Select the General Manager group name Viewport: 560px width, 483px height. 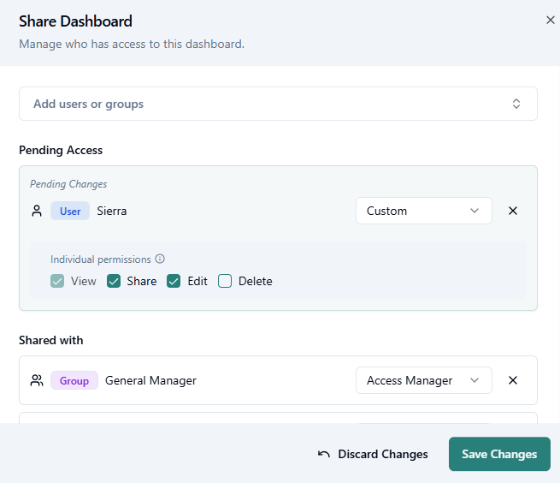(150, 380)
